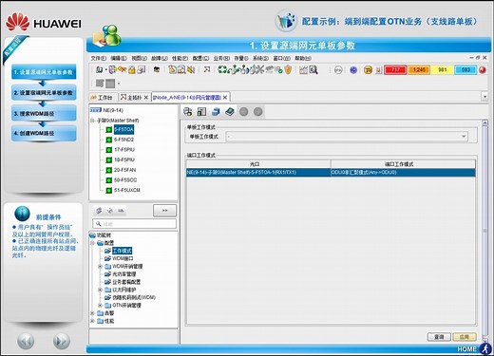The height and width of the screenshot is (356, 494).
Task: Go to step 2 设置宿端网元单板参数
Action: tap(44, 93)
